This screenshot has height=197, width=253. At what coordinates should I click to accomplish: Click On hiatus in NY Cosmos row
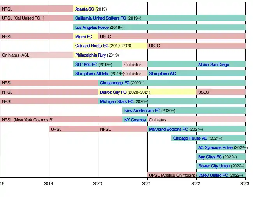[158, 120]
